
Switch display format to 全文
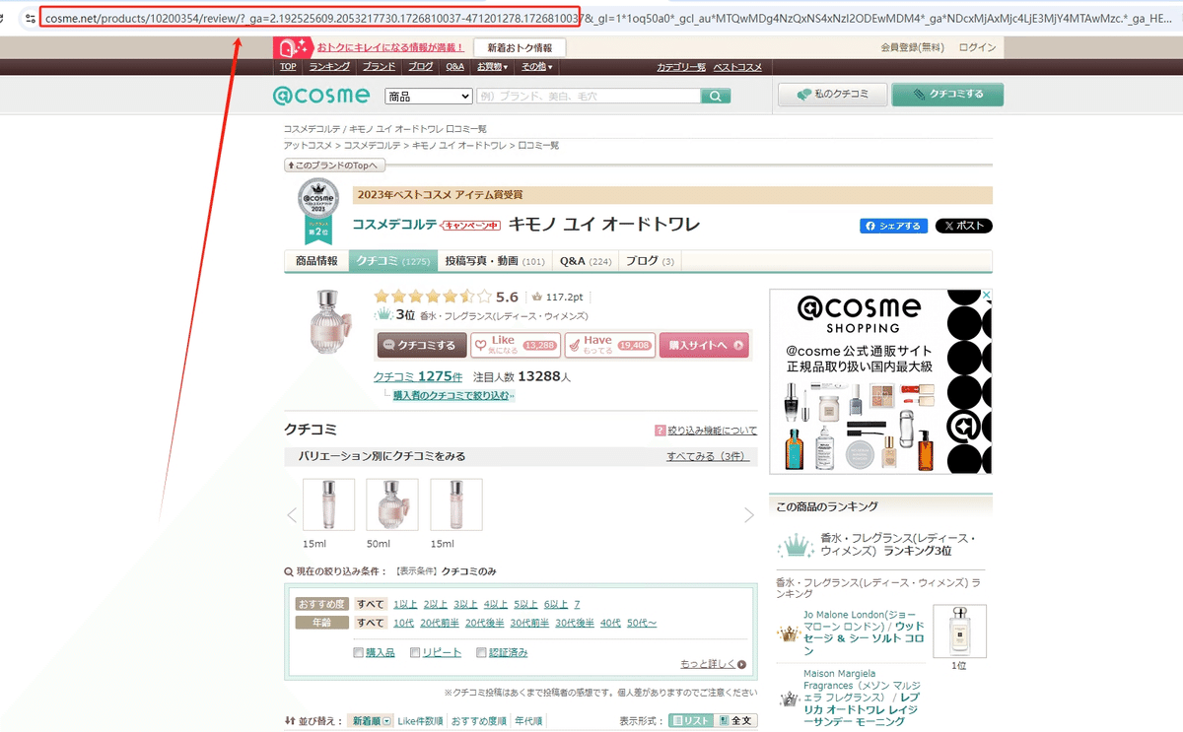735,721
